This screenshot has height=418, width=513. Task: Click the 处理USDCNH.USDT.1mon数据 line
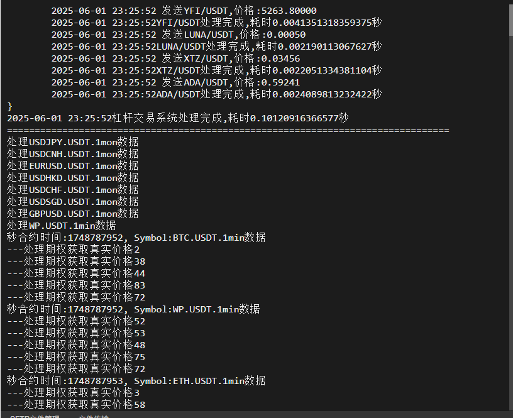73,154
